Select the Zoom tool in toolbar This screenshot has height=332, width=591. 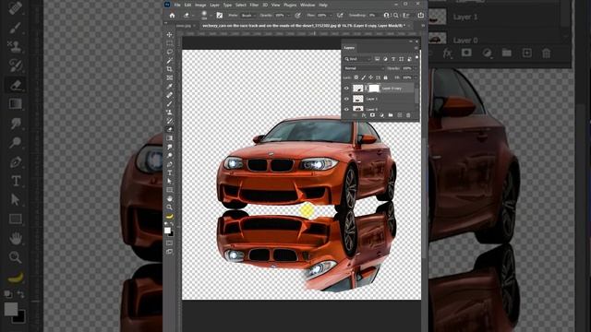point(169,207)
